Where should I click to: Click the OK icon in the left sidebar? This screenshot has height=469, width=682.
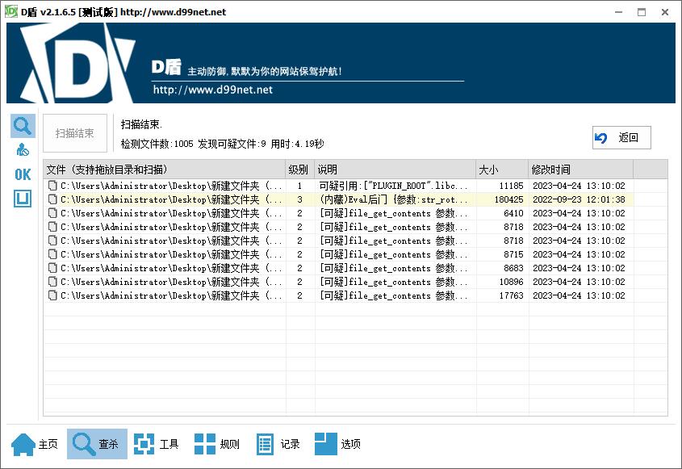[22, 174]
